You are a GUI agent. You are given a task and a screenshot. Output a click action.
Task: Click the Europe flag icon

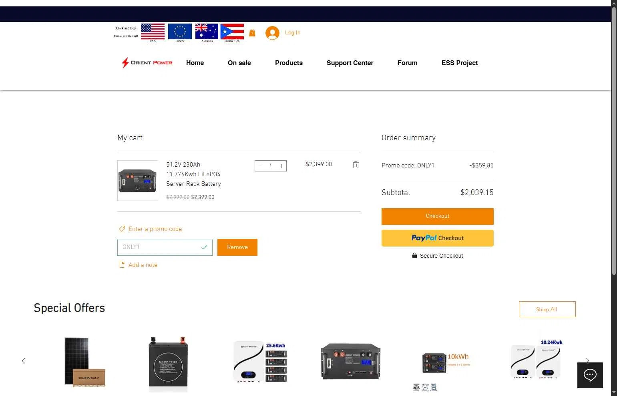pos(180,32)
